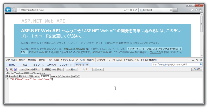The image size is (208, 108).
Task: Click the ASP.NET Web API page heading
Action: 43,21
